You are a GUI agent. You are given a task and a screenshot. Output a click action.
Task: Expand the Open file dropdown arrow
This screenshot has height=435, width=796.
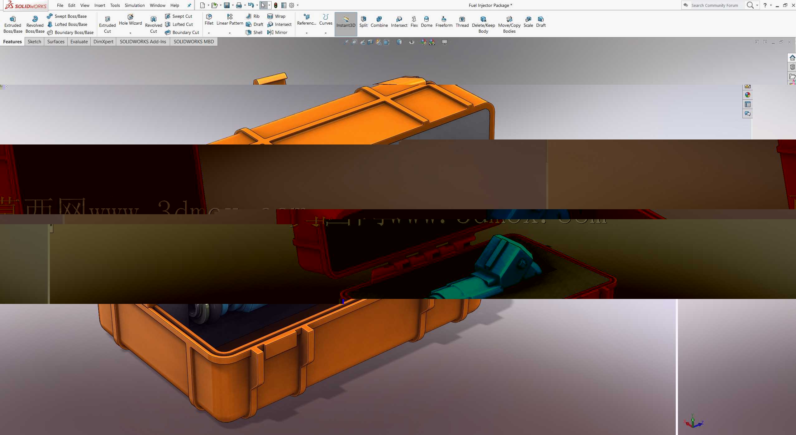[221, 5]
